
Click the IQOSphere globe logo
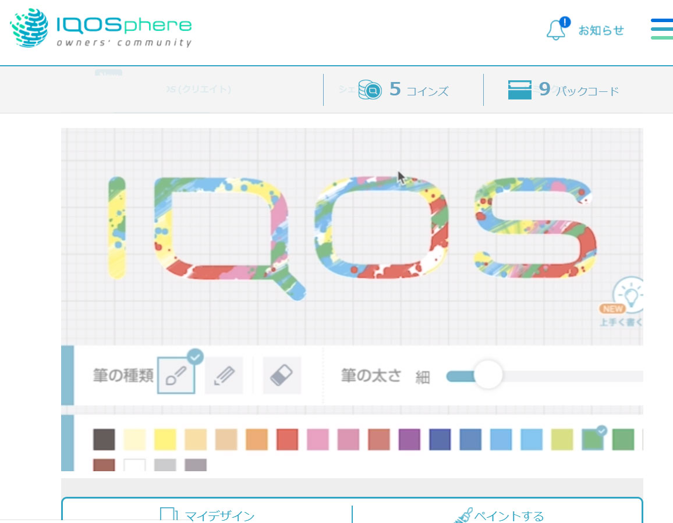(x=29, y=28)
